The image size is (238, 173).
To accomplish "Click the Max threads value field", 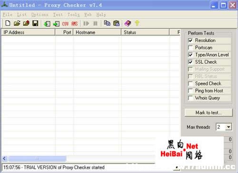I will tap(221, 127).
